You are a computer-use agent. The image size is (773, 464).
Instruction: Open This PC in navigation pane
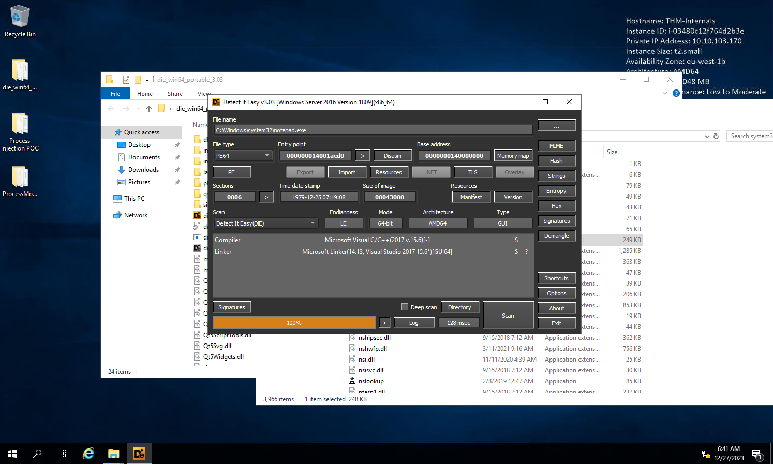tap(134, 199)
